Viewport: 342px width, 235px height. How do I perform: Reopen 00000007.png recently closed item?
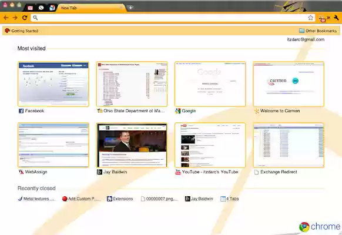tap(159, 199)
